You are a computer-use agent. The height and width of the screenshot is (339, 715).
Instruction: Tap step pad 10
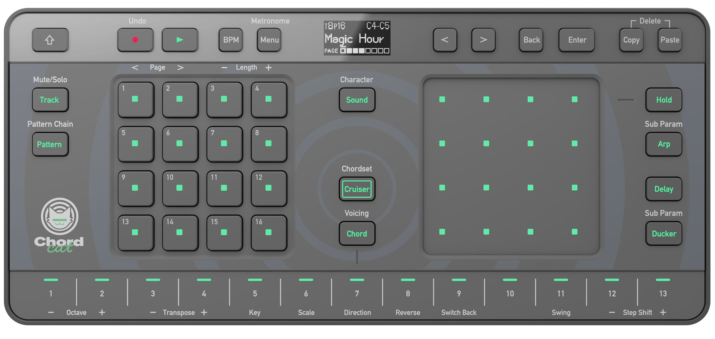click(x=180, y=189)
